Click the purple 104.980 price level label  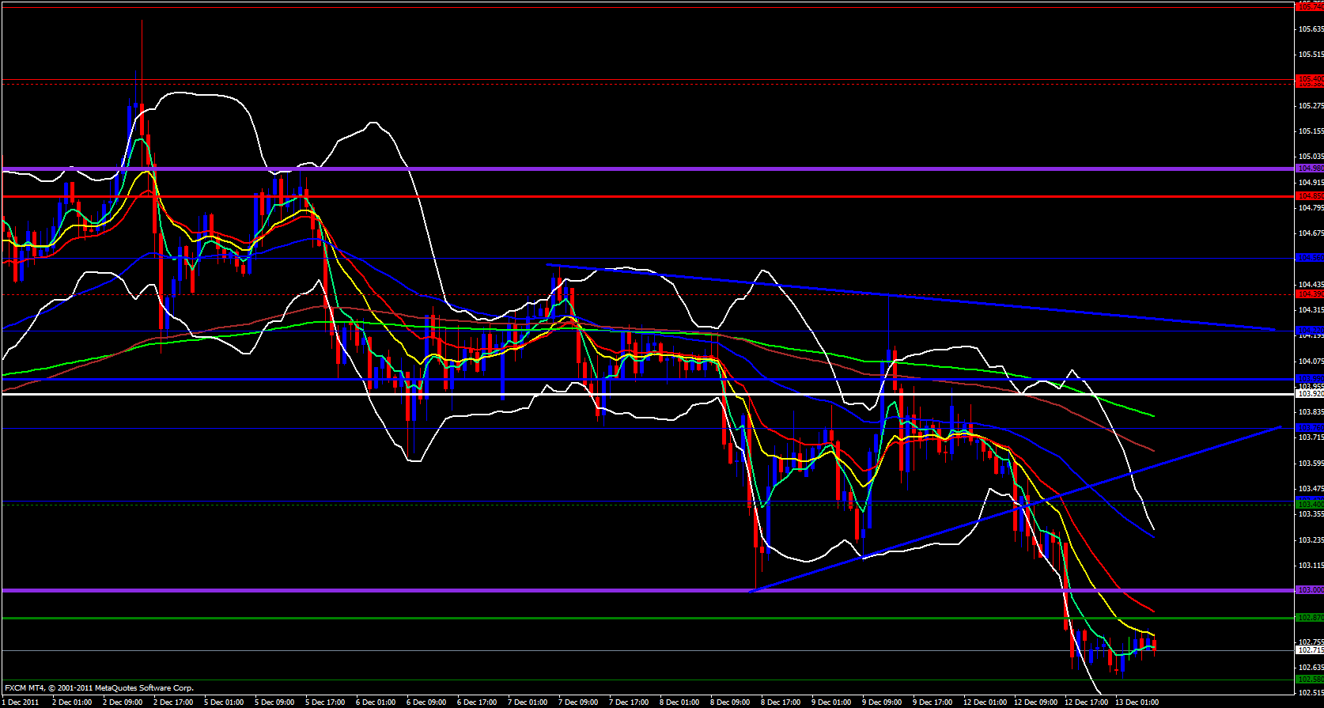pos(1309,168)
